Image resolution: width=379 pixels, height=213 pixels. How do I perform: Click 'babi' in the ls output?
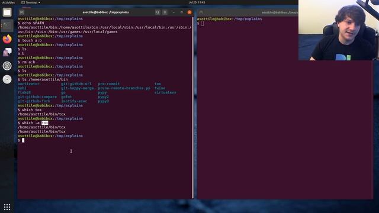22,88
